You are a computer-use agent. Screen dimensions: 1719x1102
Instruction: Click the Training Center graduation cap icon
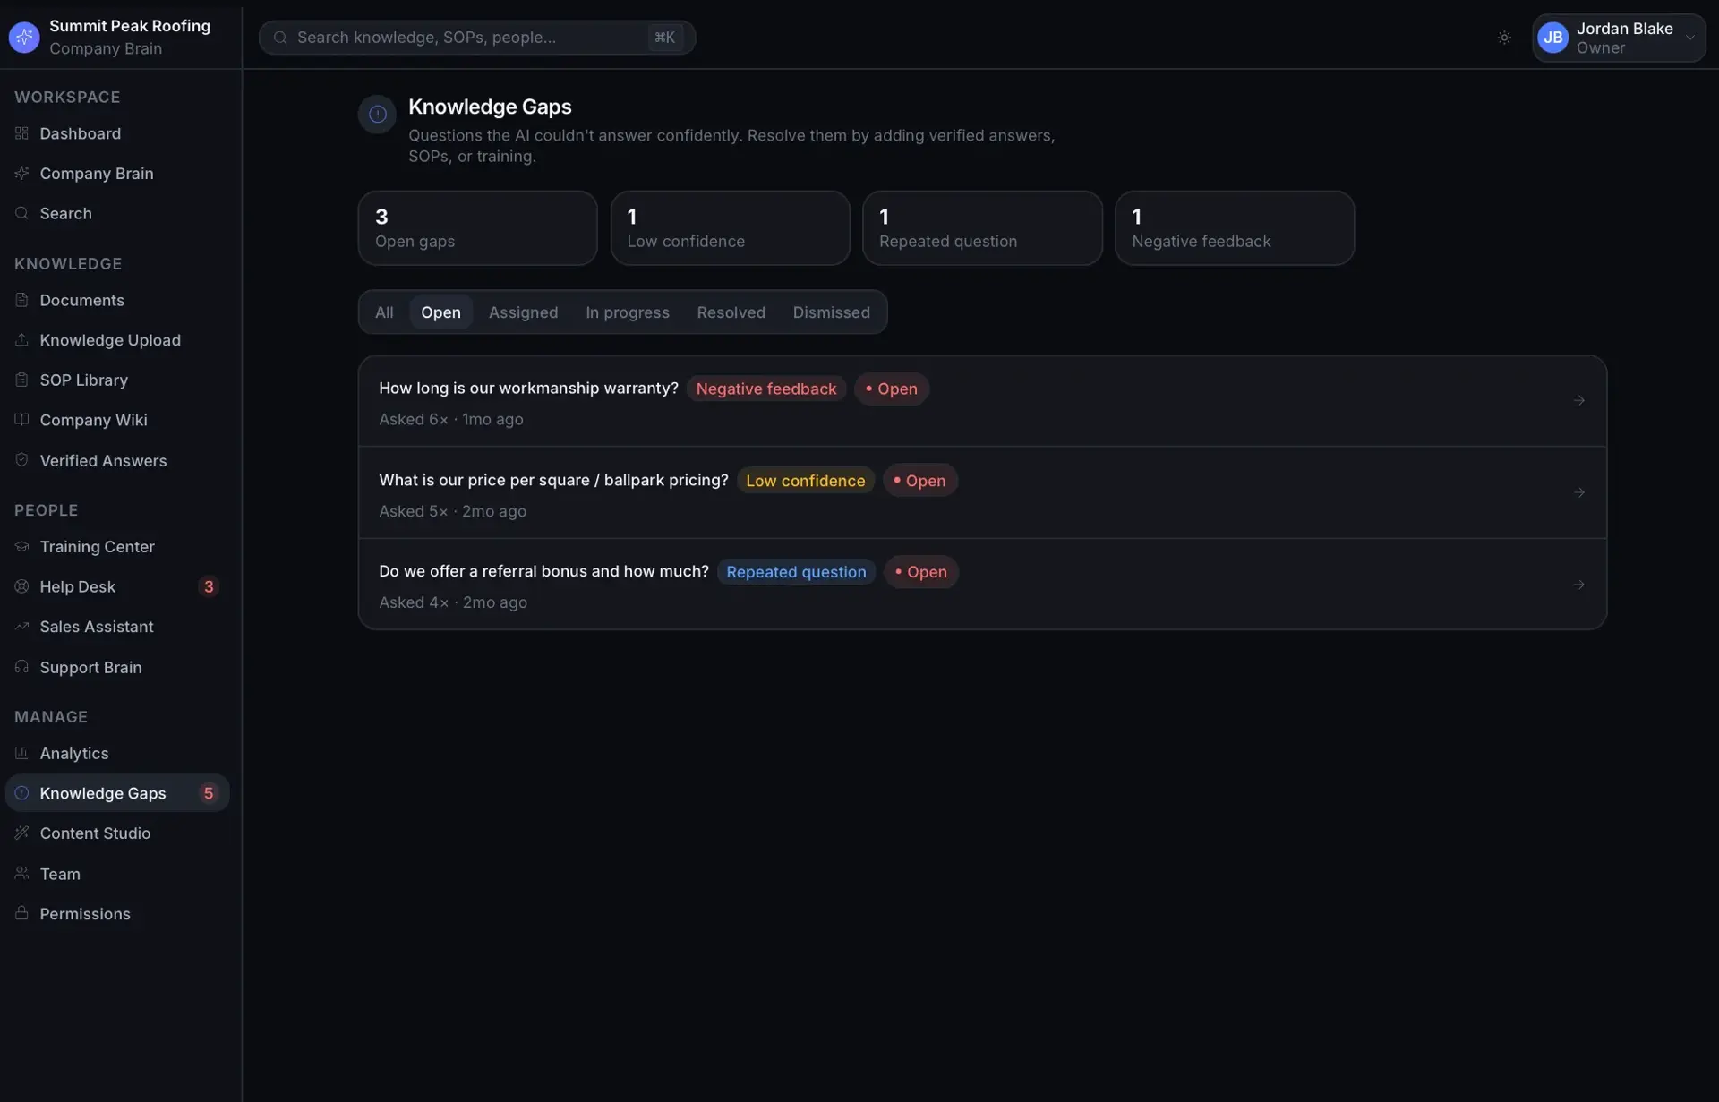pyautogui.click(x=21, y=546)
